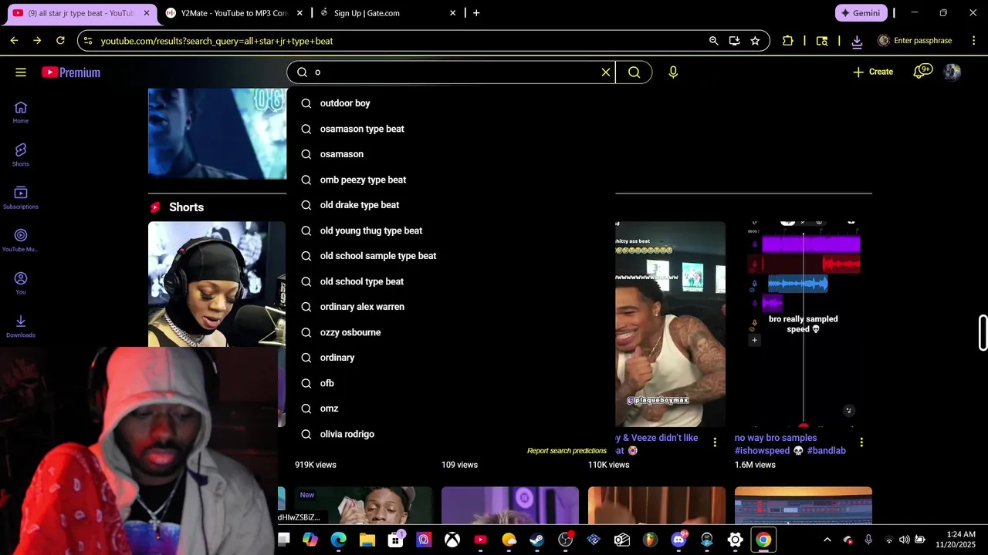988x555 pixels.
Task: Select 'old school type beat' suggestion
Action: pyautogui.click(x=451, y=281)
